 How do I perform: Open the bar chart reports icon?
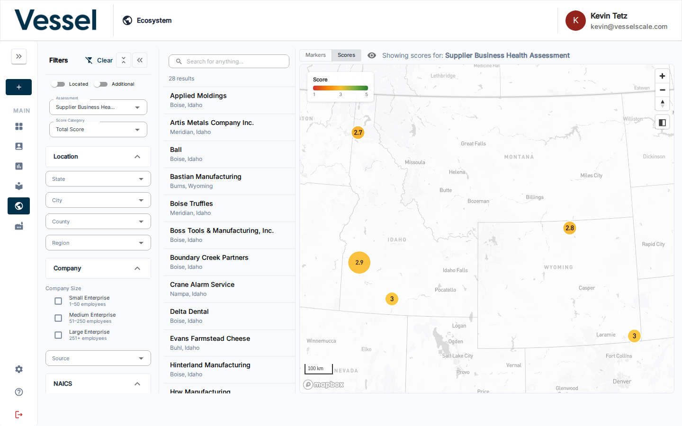point(19,166)
